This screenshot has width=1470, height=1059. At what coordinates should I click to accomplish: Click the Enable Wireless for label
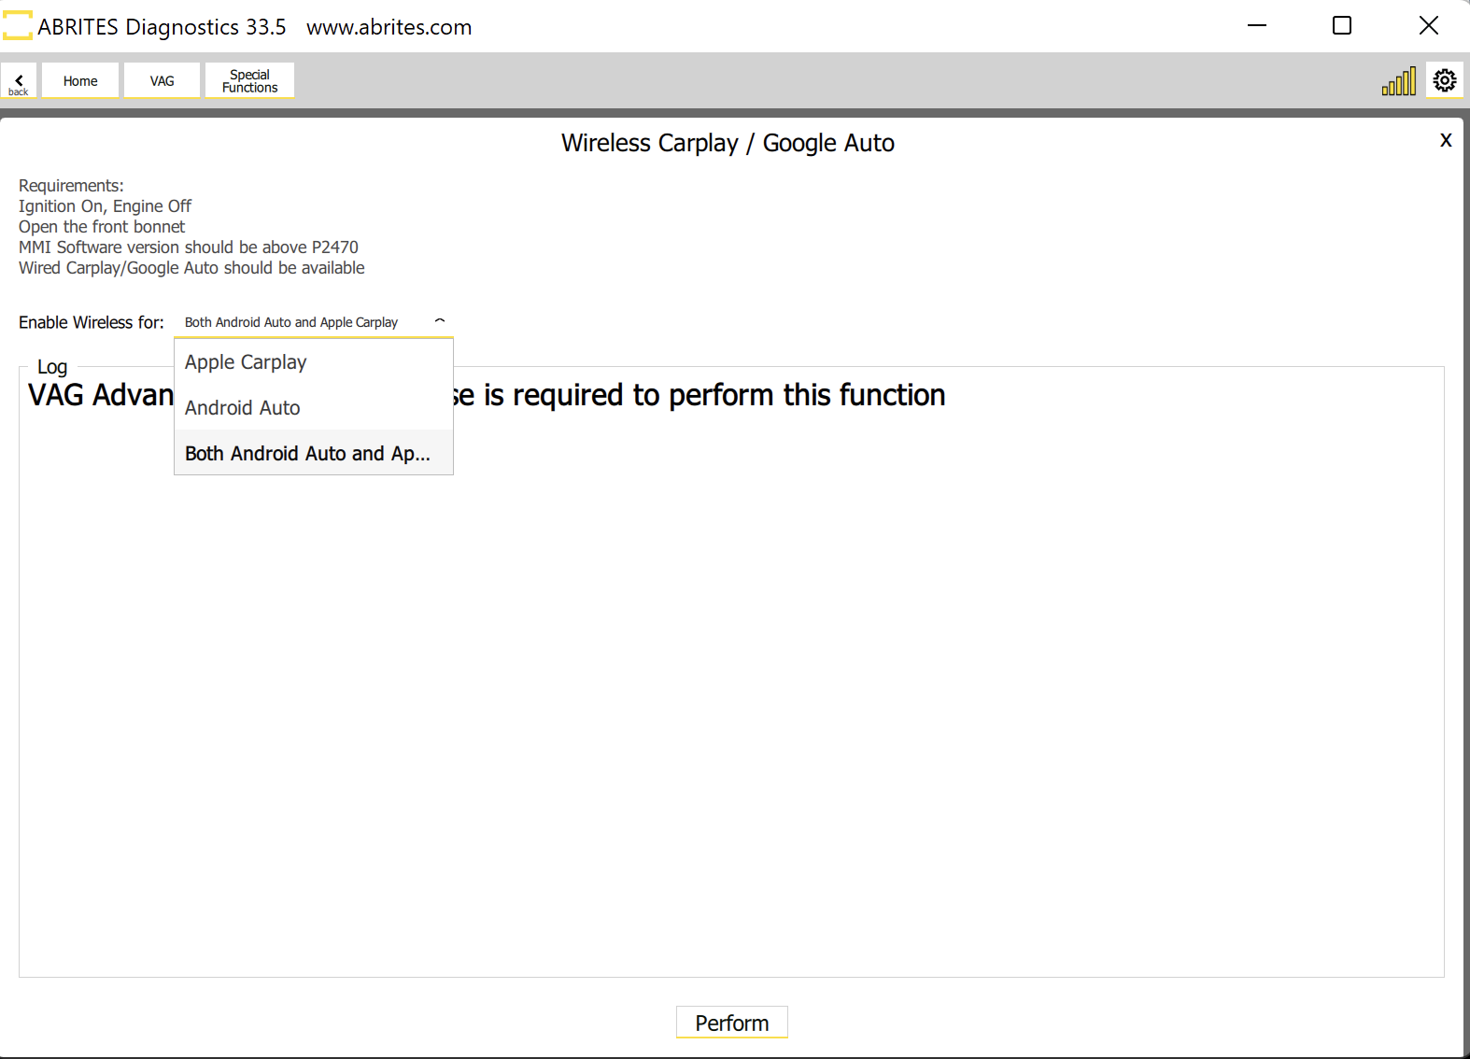(92, 322)
